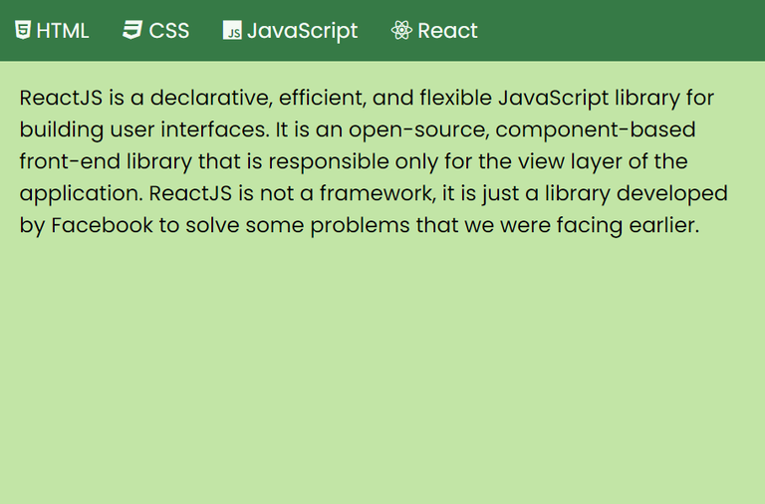765x504 pixels.
Task: Show the React tab label
Action: [x=448, y=31]
